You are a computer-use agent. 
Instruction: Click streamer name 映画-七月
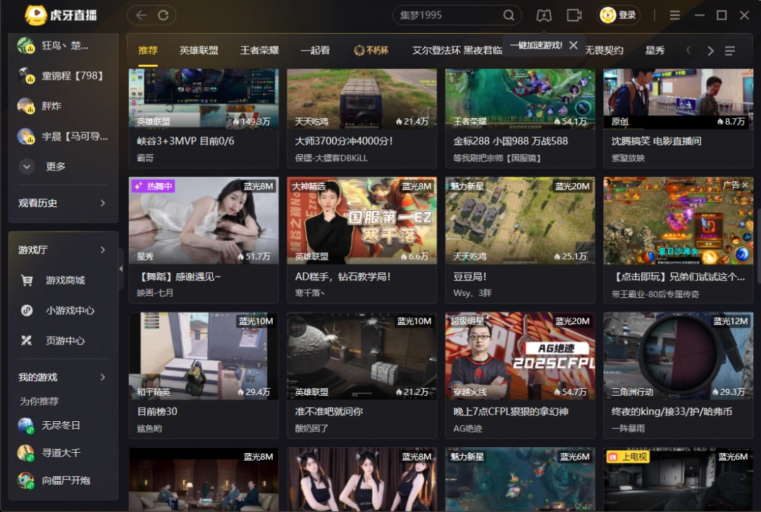coord(155,293)
